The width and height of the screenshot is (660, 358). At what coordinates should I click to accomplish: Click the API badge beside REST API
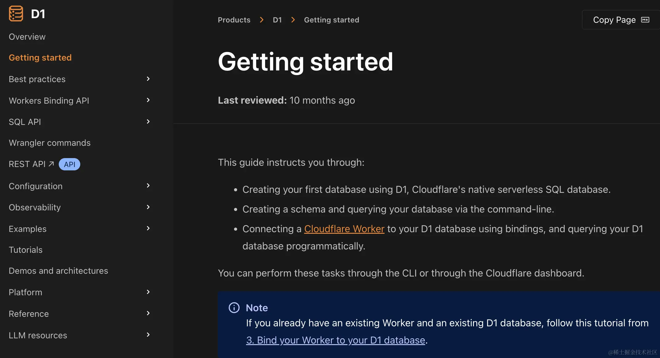pos(69,164)
